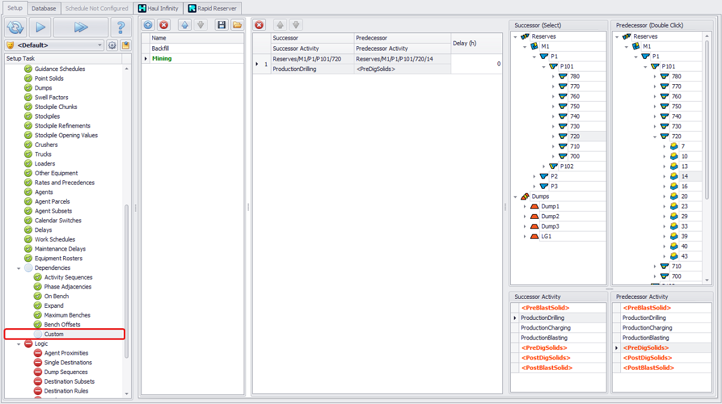Click the blue plus add icon
The image size is (722, 404).
[x=148, y=25]
